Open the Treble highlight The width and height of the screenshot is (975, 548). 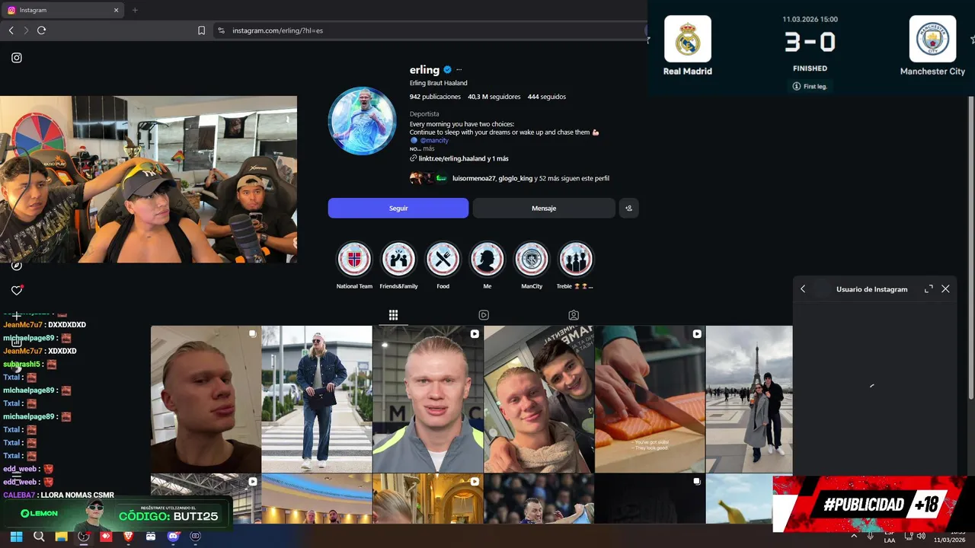coord(576,260)
